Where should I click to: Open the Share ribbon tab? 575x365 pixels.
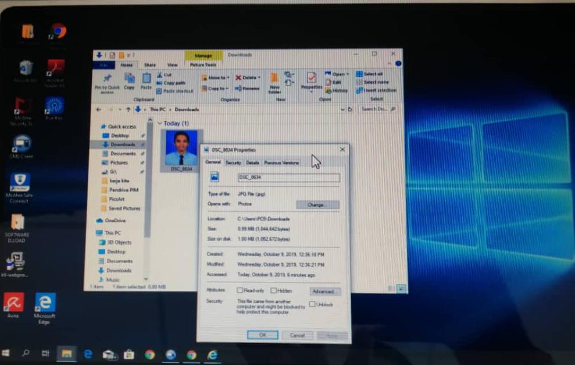pyautogui.click(x=150, y=65)
